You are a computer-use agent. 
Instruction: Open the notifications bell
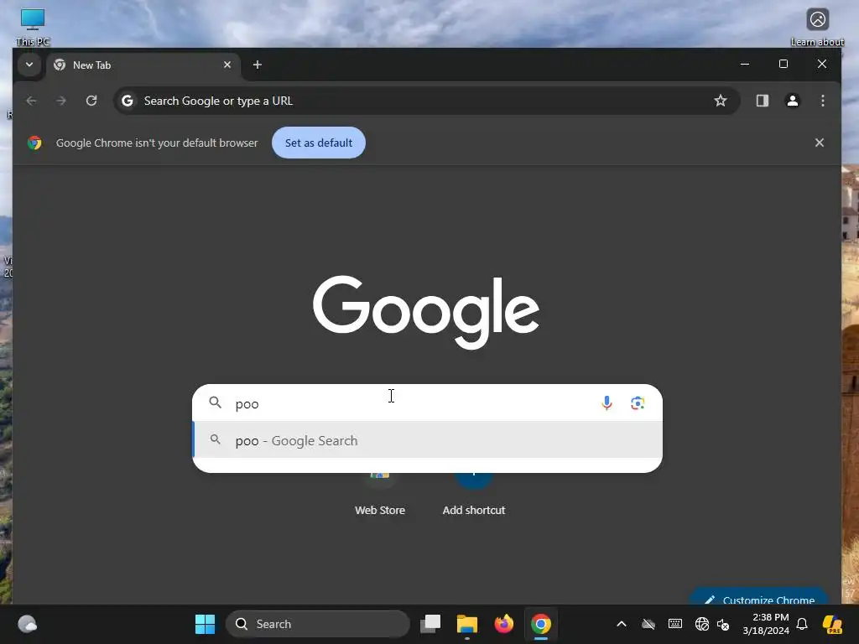(802, 624)
